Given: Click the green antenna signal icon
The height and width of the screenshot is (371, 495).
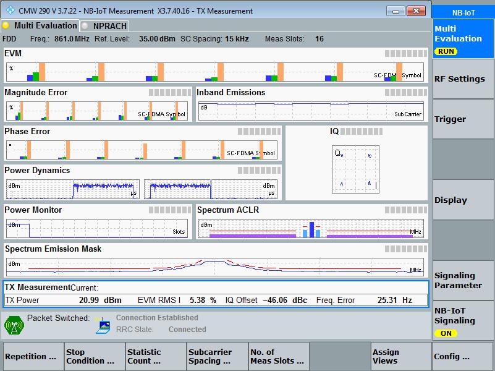Looking at the screenshot, I should [x=14, y=325].
